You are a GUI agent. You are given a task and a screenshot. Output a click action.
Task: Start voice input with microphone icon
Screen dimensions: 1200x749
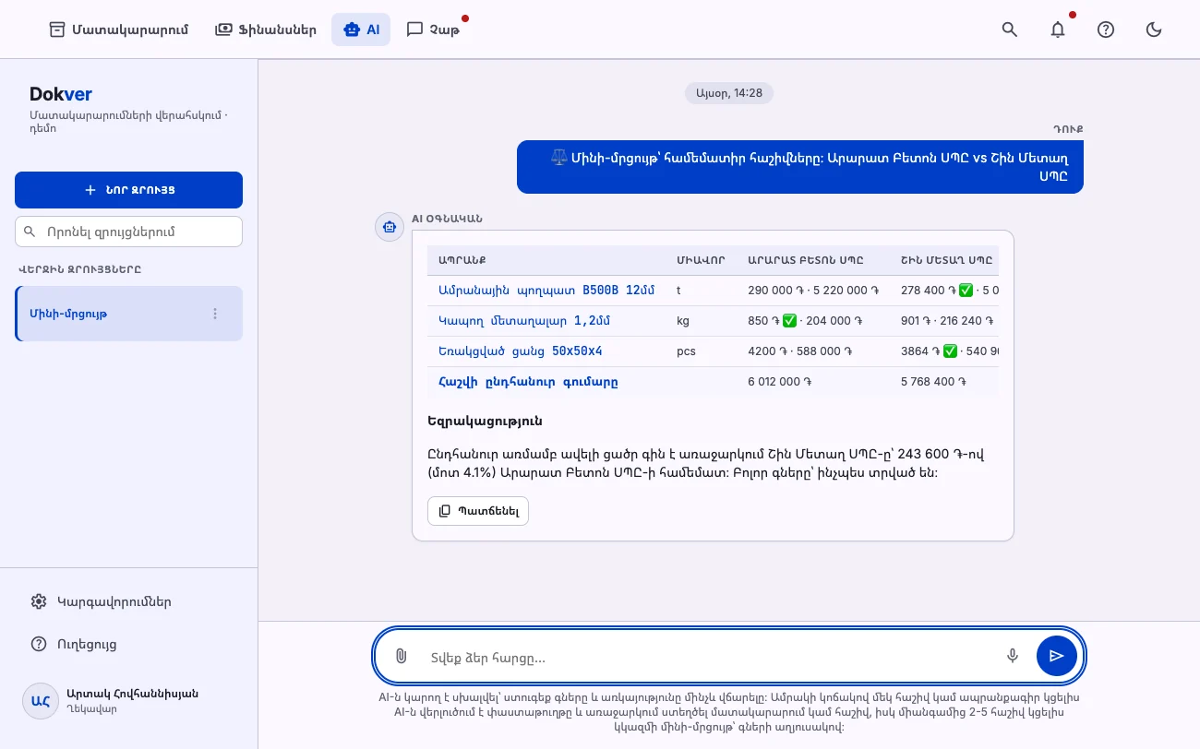tap(1013, 656)
